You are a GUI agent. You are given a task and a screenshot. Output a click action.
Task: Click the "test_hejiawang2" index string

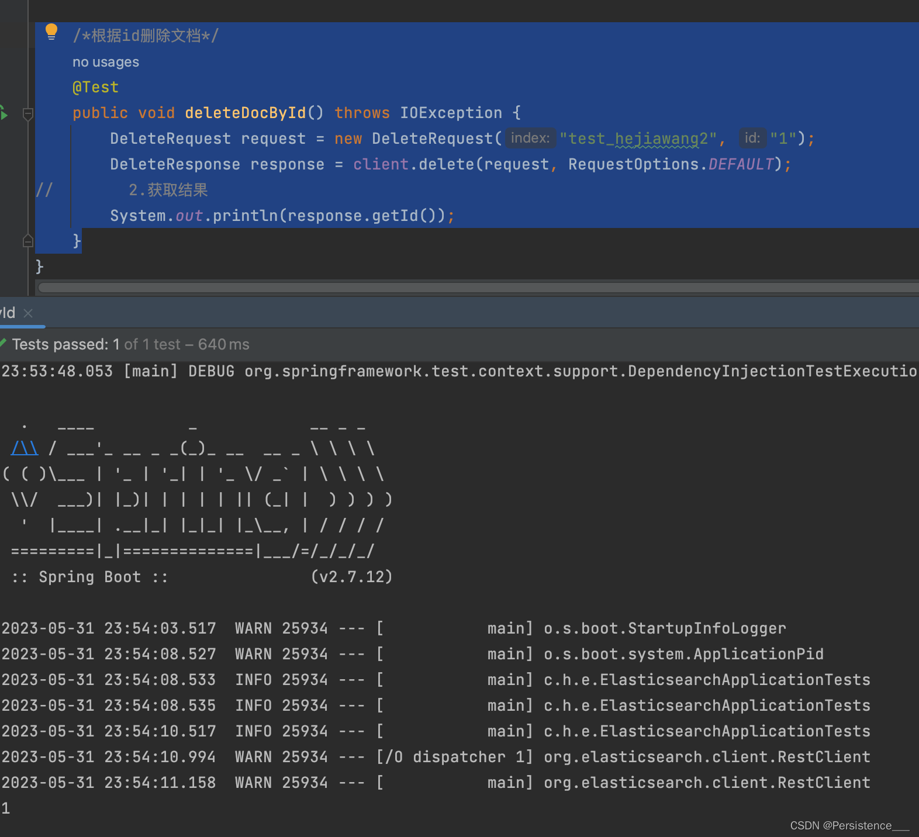pyautogui.click(x=638, y=139)
